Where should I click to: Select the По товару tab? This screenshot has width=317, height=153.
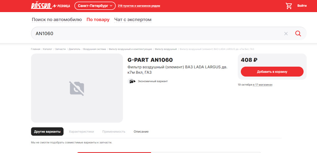pos(98,19)
